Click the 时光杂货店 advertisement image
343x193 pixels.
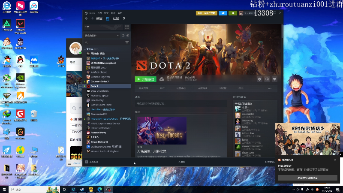307,139
